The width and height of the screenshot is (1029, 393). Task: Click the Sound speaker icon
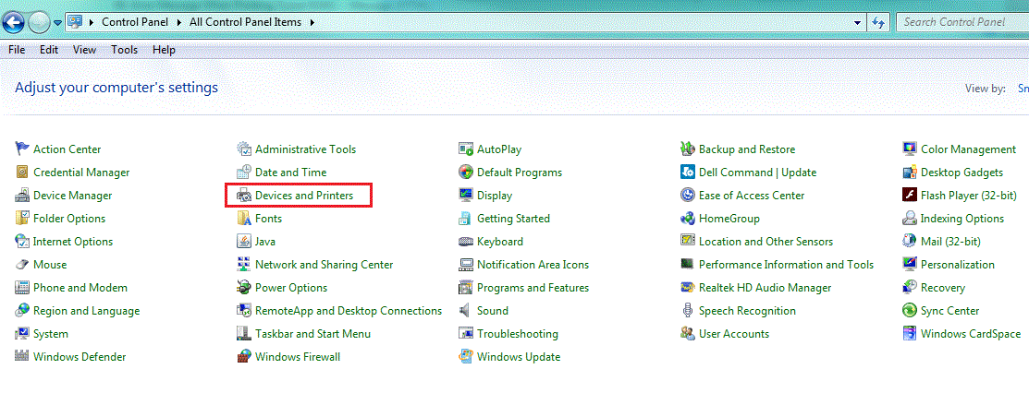(x=466, y=311)
